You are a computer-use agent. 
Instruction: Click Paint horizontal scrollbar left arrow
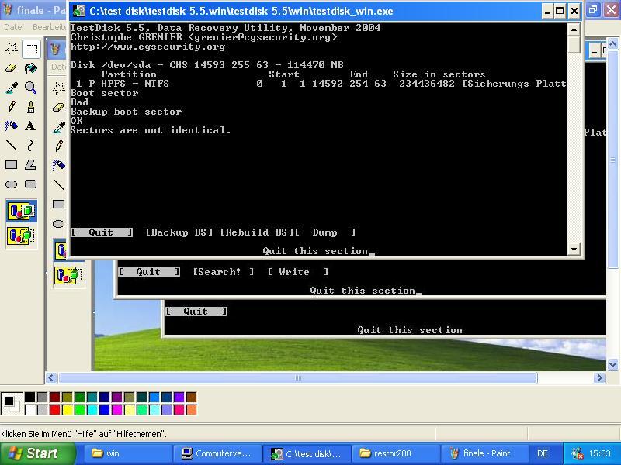(51, 378)
